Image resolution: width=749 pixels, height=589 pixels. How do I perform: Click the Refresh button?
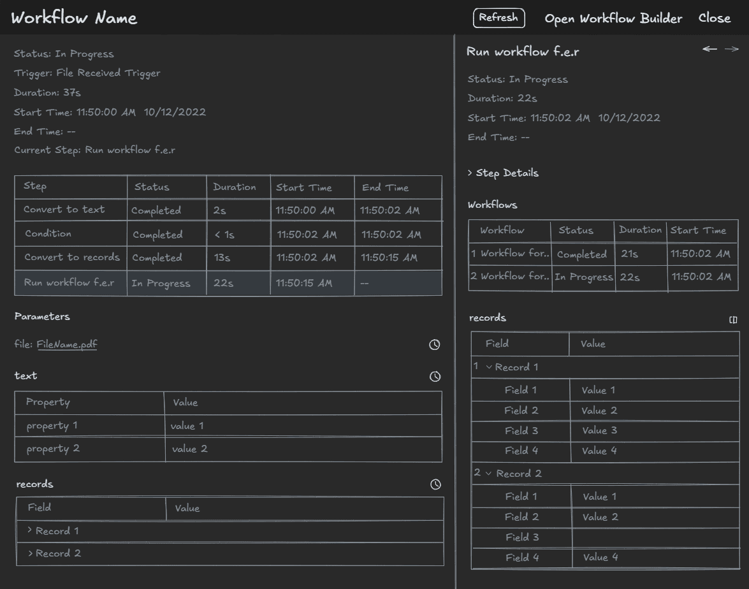[499, 18]
